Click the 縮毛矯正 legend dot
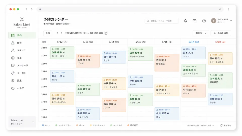Viewport: 242px width, 136px height. (128, 125)
